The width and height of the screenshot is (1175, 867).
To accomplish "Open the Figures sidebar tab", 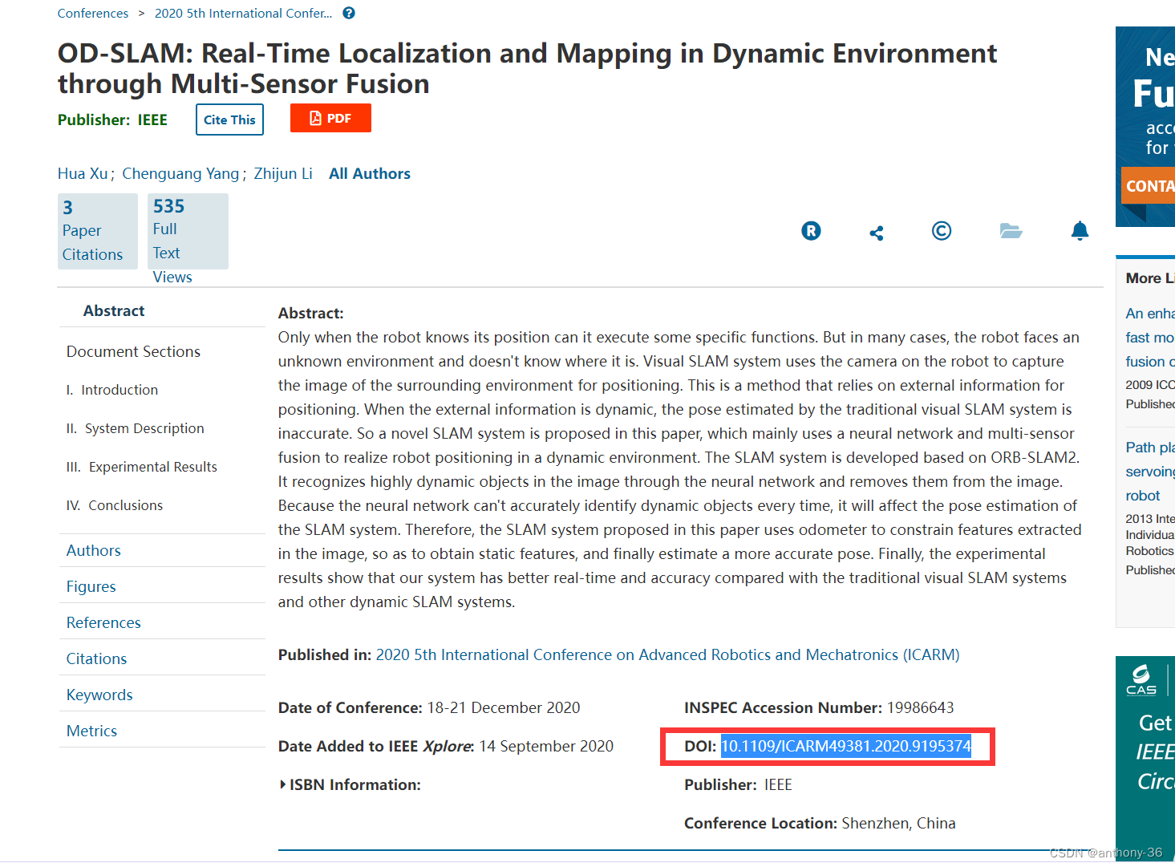I will pos(91,586).
